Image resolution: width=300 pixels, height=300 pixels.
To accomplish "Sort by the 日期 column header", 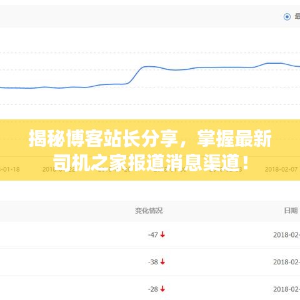I will click(x=291, y=211).
